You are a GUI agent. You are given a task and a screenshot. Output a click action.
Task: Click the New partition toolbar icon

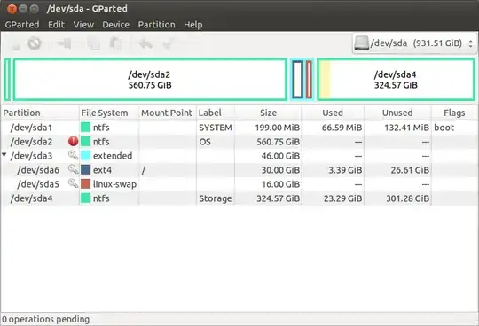[15, 44]
